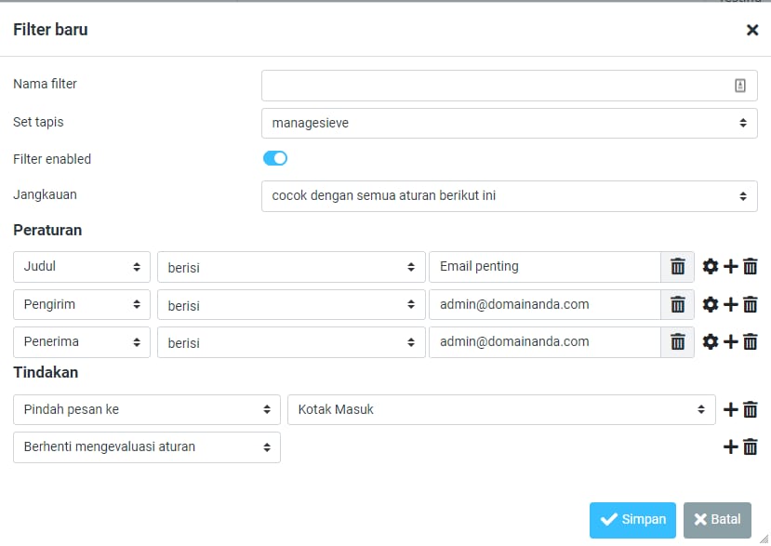Open Pindah pesan ke action dropdown

pyautogui.click(x=146, y=409)
